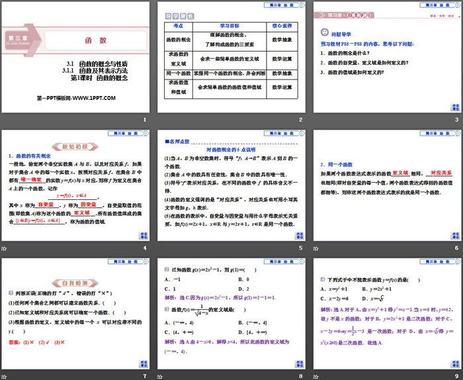Click the bottom-right navigation icon on slide 8
This screenshot has width=463, height=380.
[300, 364]
